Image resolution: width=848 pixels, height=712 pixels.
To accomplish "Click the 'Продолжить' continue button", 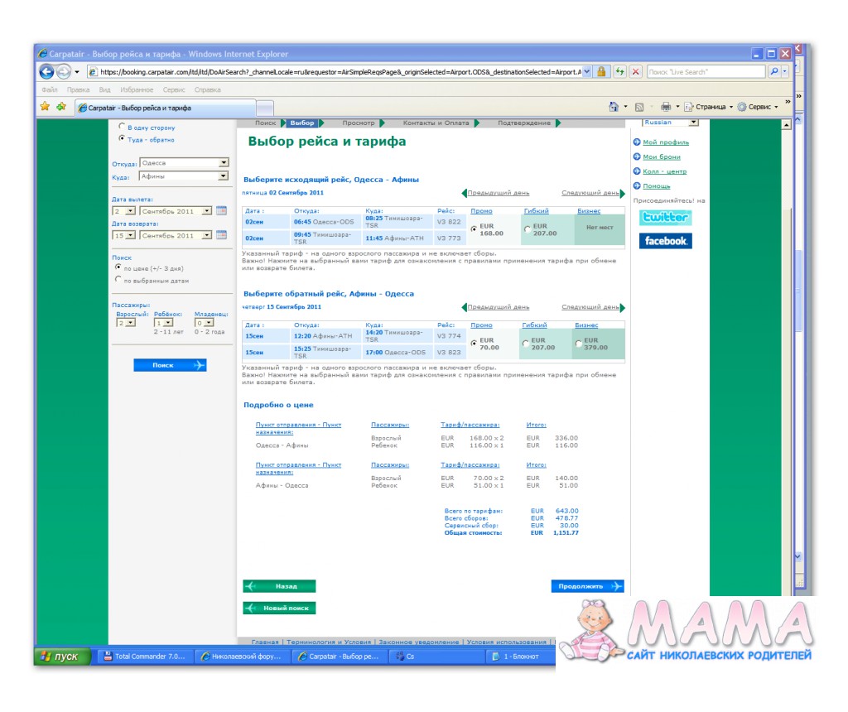I will (587, 586).
